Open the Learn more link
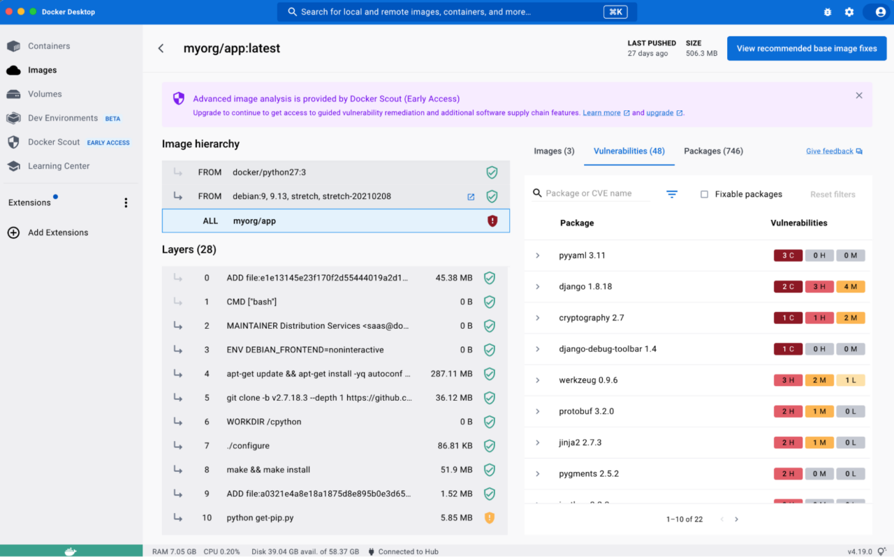This screenshot has width=894, height=557. click(x=602, y=112)
